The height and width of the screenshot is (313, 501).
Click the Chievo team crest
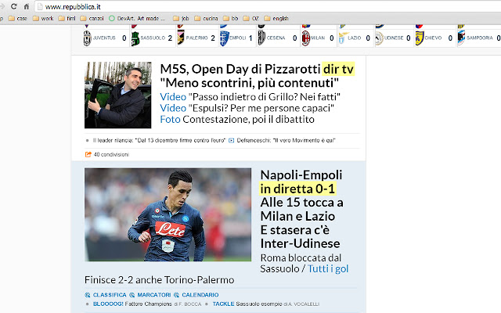coord(420,38)
